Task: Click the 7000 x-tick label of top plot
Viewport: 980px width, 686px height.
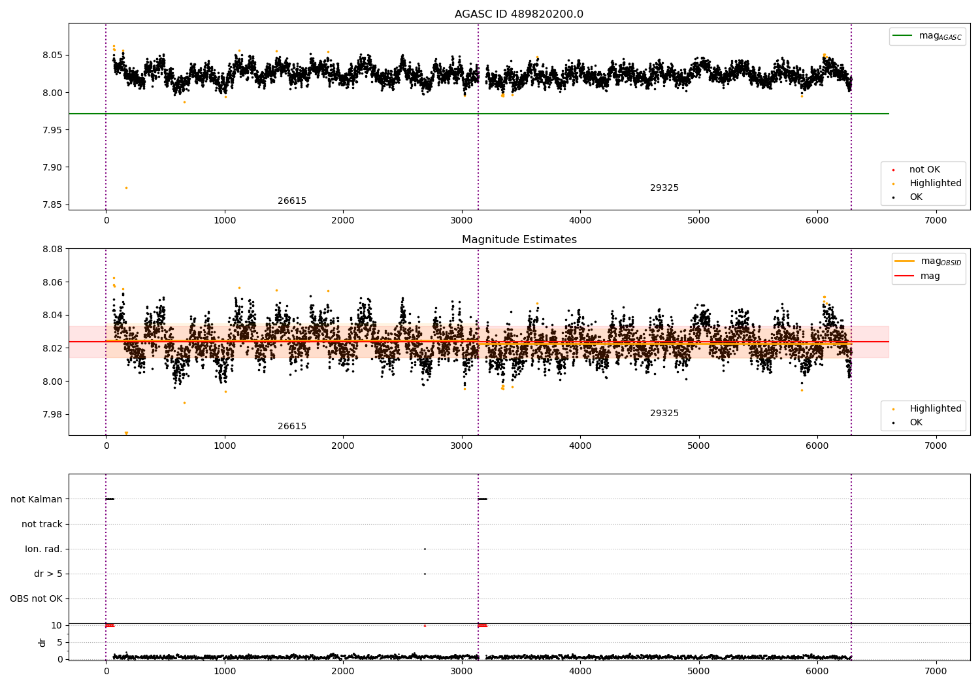Action: [x=936, y=221]
